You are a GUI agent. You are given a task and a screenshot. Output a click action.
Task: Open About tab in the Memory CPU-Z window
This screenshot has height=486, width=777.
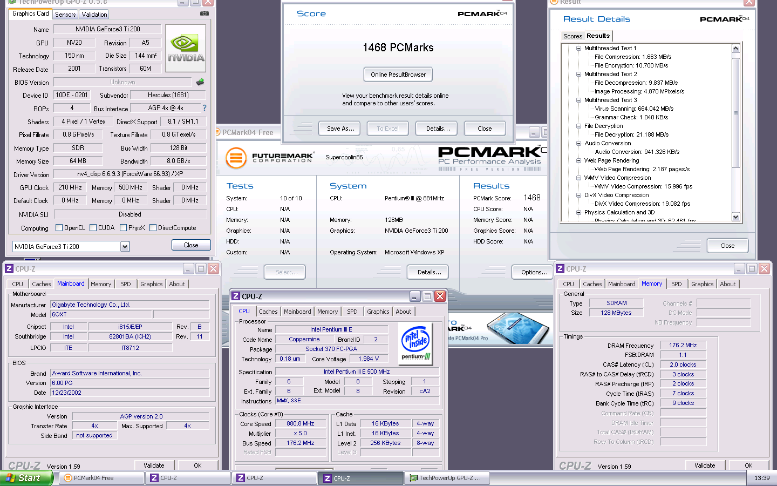click(728, 284)
